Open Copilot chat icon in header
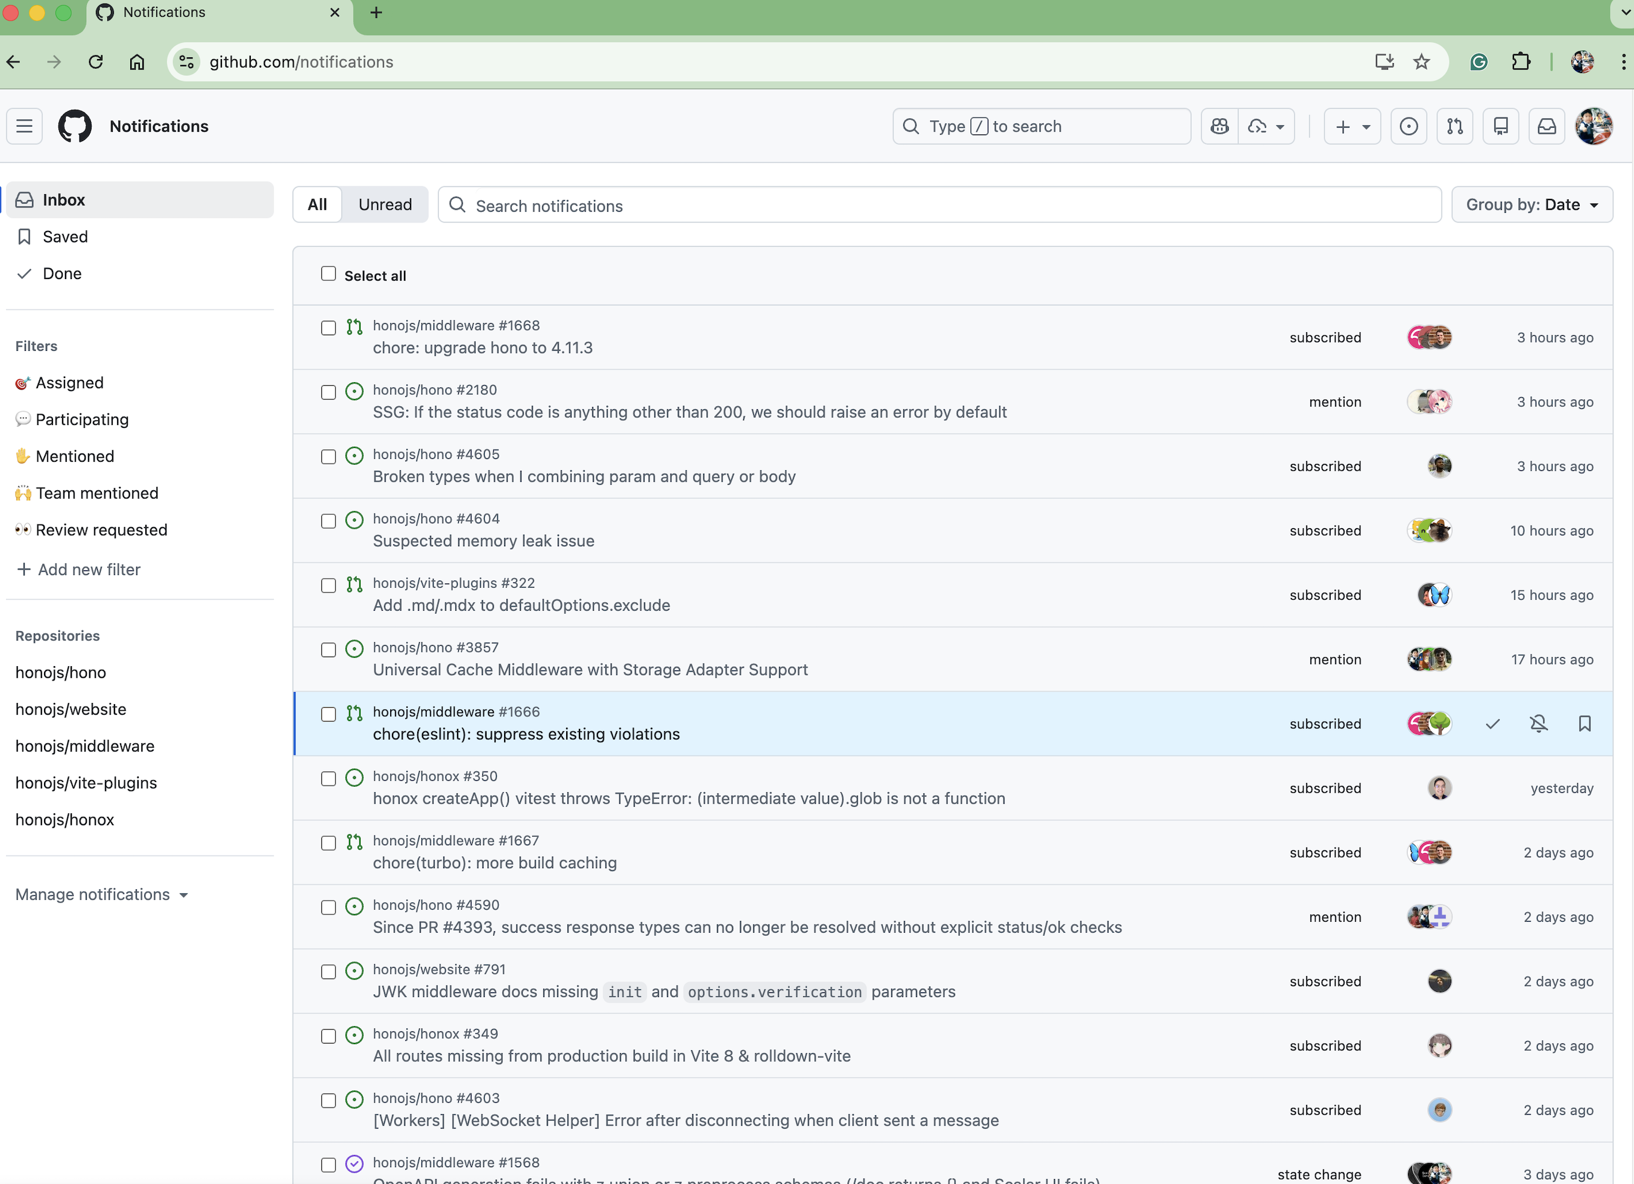 [1220, 127]
